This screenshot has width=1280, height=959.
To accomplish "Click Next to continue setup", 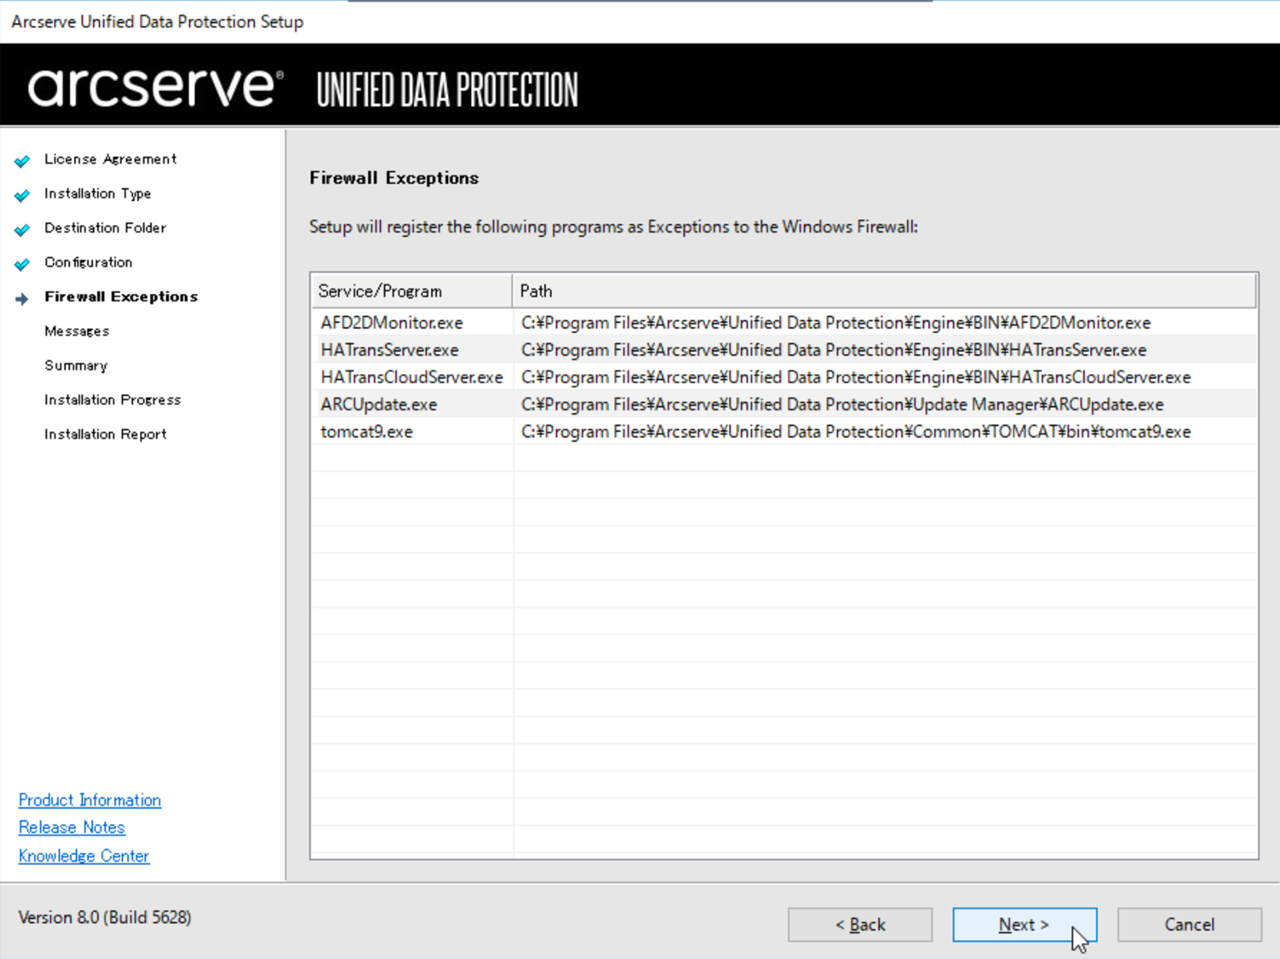I will tap(1024, 924).
